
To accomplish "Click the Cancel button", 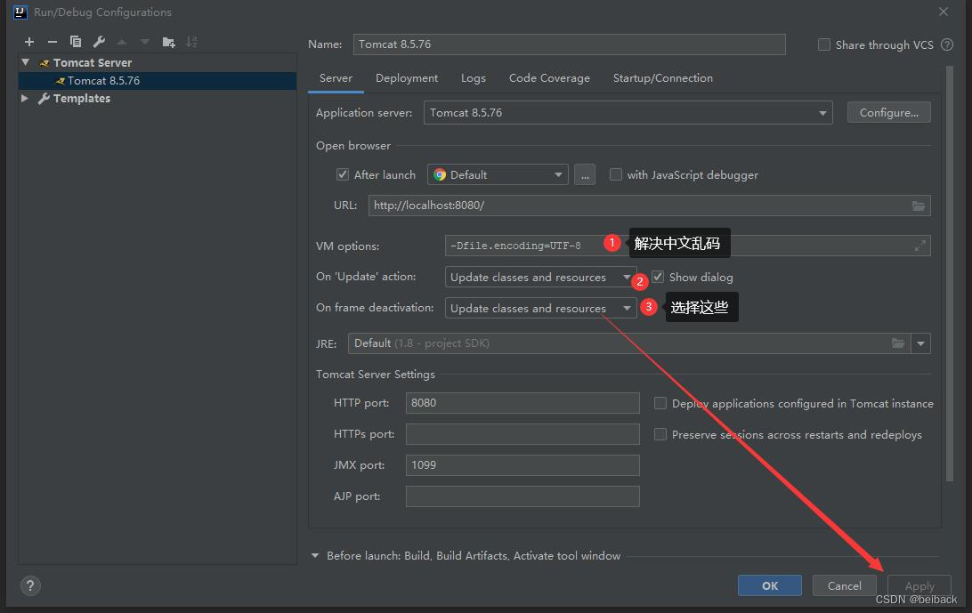I will (845, 585).
